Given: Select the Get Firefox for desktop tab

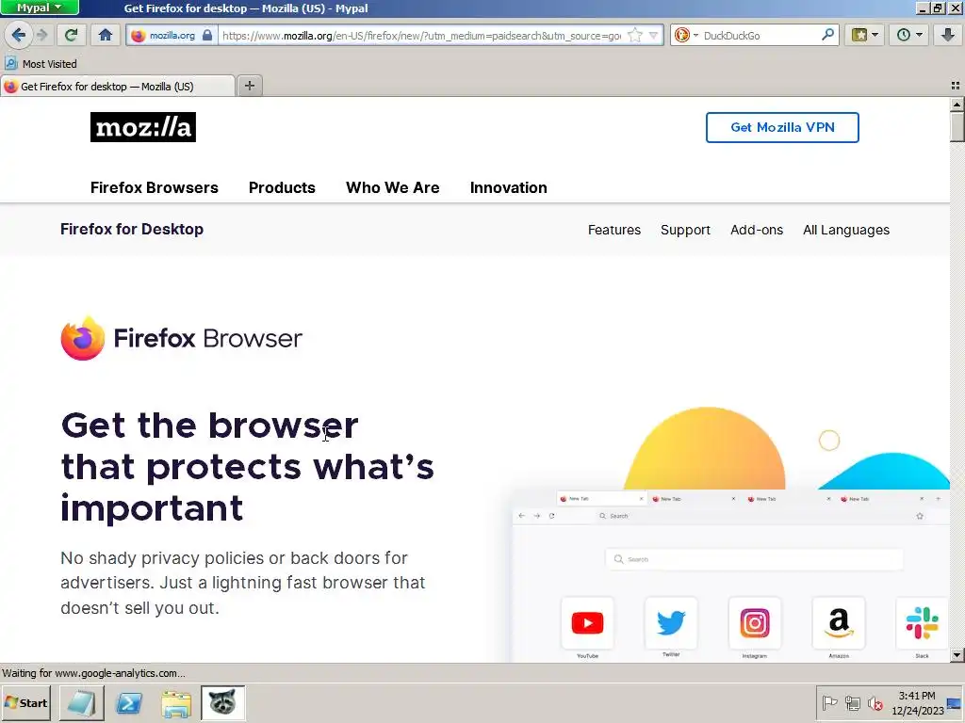Looking at the screenshot, I should (x=117, y=86).
